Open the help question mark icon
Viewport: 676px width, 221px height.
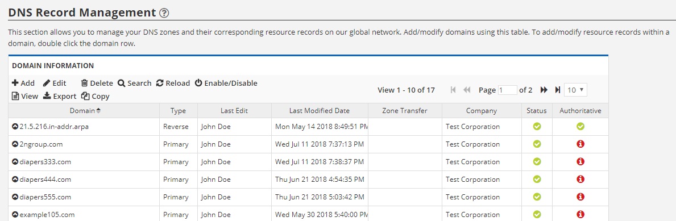tap(164, 13)
